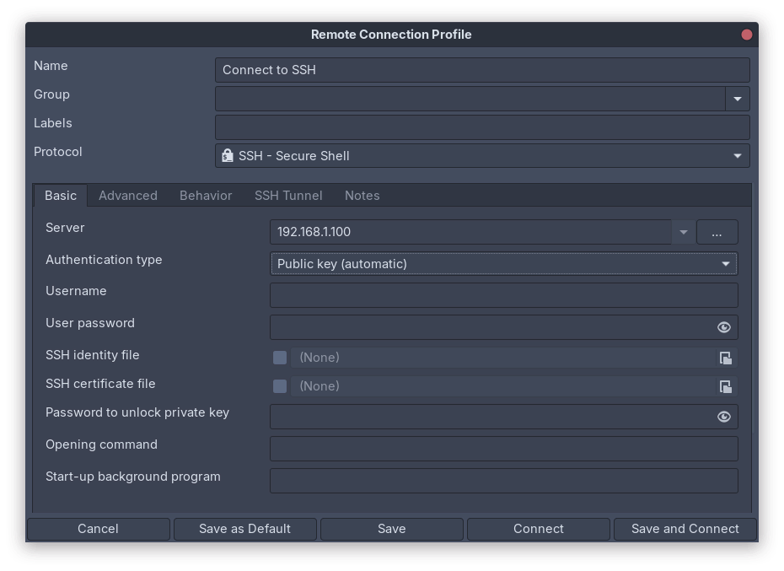Switch to the Advanced tab
784x571 pixels.
(x=128, y=196)
